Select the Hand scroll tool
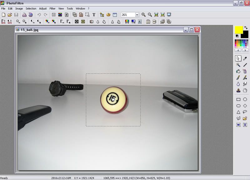The height and width of the screenshot is (180, 250). 245,90
